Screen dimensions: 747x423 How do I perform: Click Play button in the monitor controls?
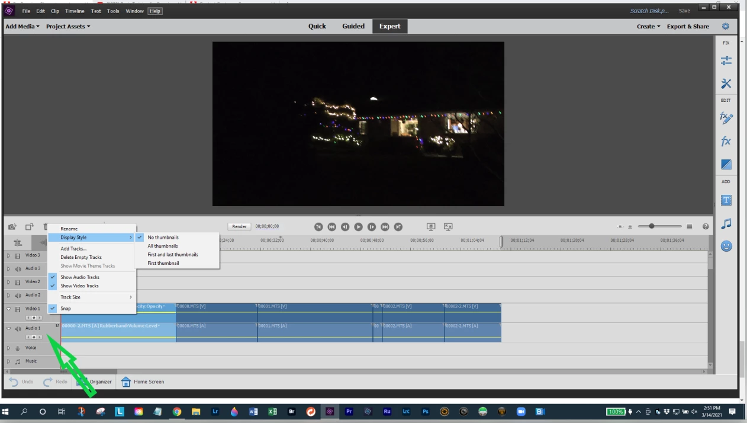pyautogui.click(x=358, y=227)
